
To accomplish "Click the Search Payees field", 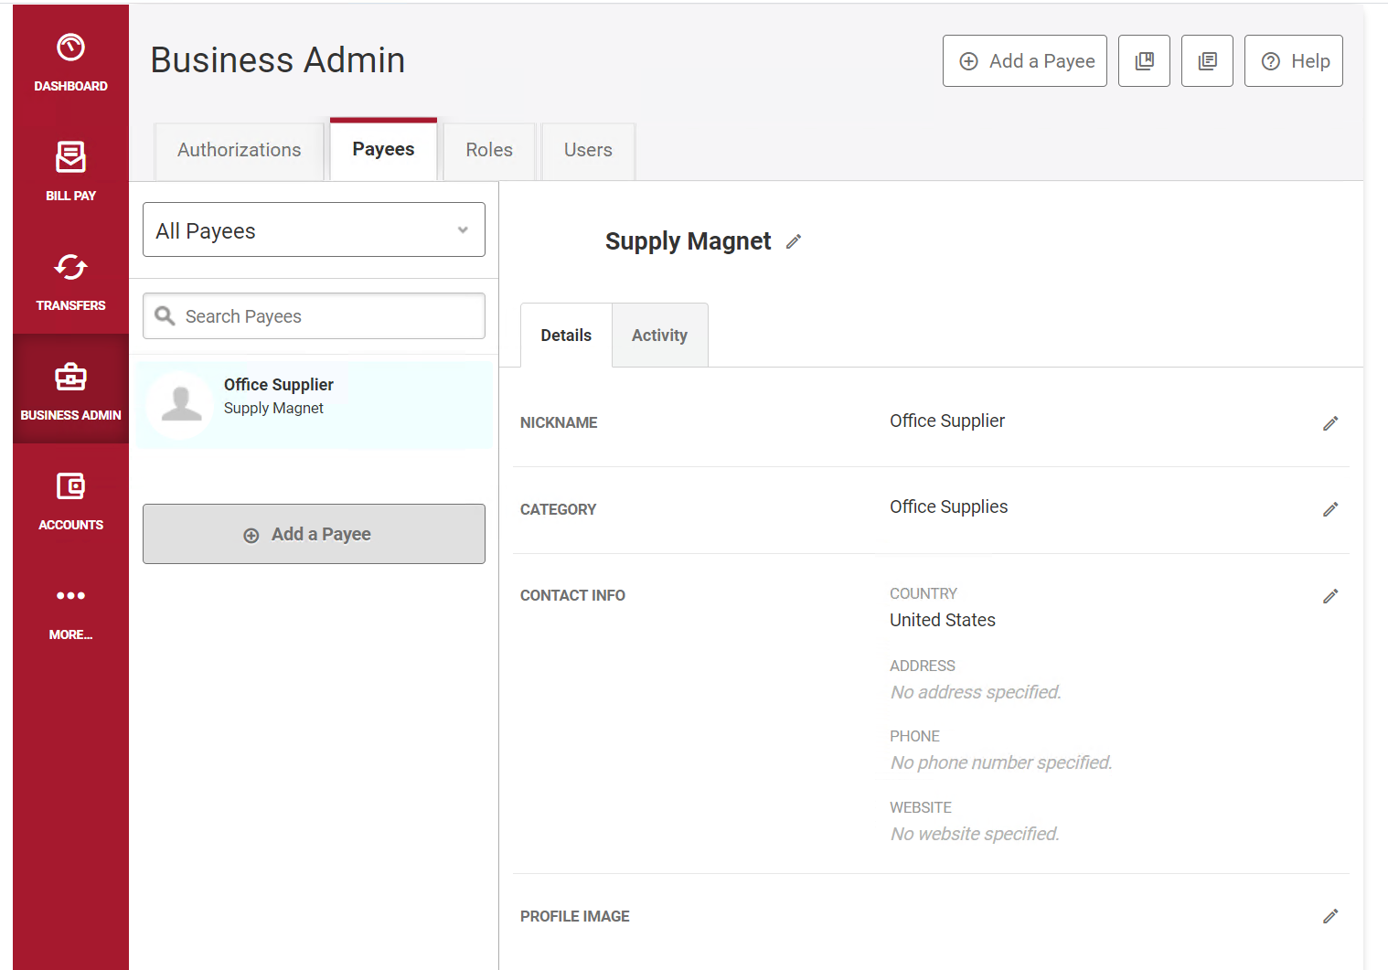I will coord(314,316).
